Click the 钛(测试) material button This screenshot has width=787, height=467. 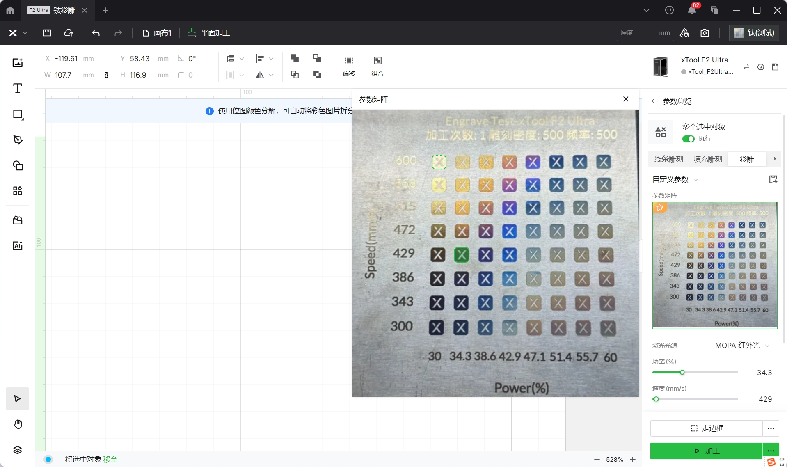coord(754,33)
